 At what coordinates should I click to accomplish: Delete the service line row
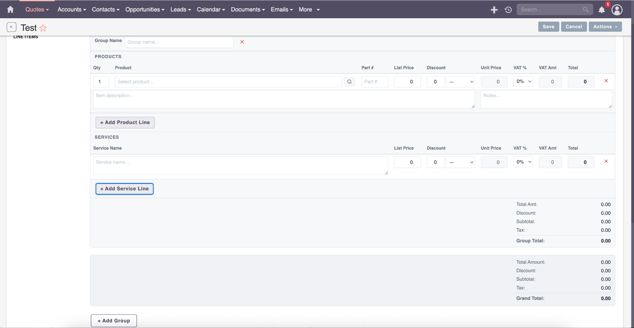[x=606, y=161]
